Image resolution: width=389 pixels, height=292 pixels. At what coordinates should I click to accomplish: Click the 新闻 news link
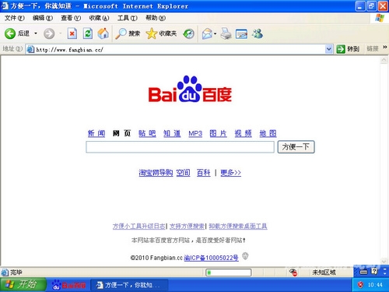tap(96, 133)
